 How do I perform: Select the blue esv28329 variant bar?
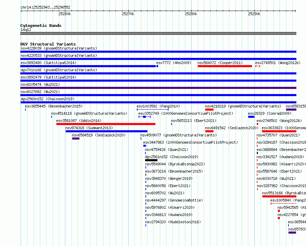(x=251, y=117)
